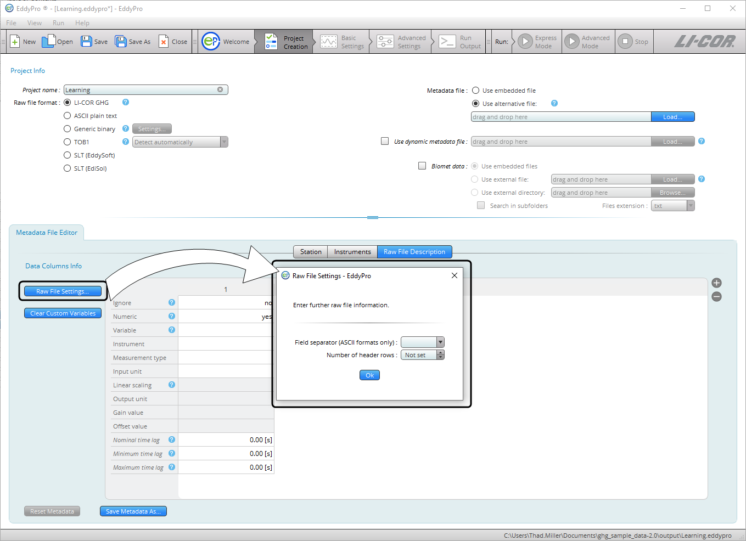The height and width of the screenshot is (541, 746).
Task: Click the help icon for Nominal time lag
Action: pos(172,439)
